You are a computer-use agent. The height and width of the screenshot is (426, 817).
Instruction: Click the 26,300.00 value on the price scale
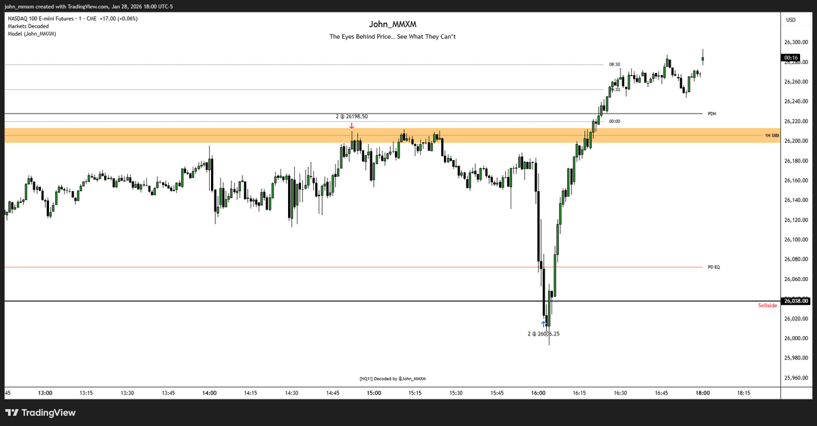point(797,42)
